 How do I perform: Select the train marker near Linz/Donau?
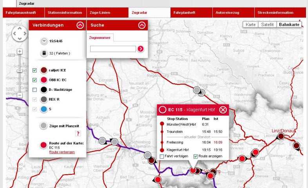281,136
